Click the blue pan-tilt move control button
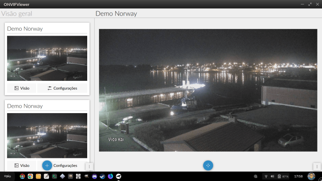This screenshot has width=322, height=181. [208, 165]
